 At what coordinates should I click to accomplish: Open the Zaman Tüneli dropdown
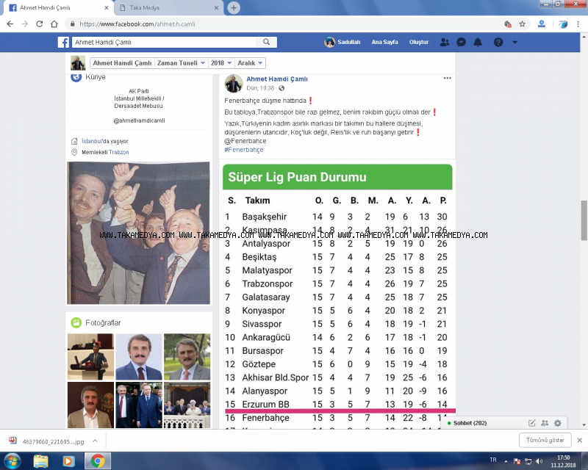181,63
